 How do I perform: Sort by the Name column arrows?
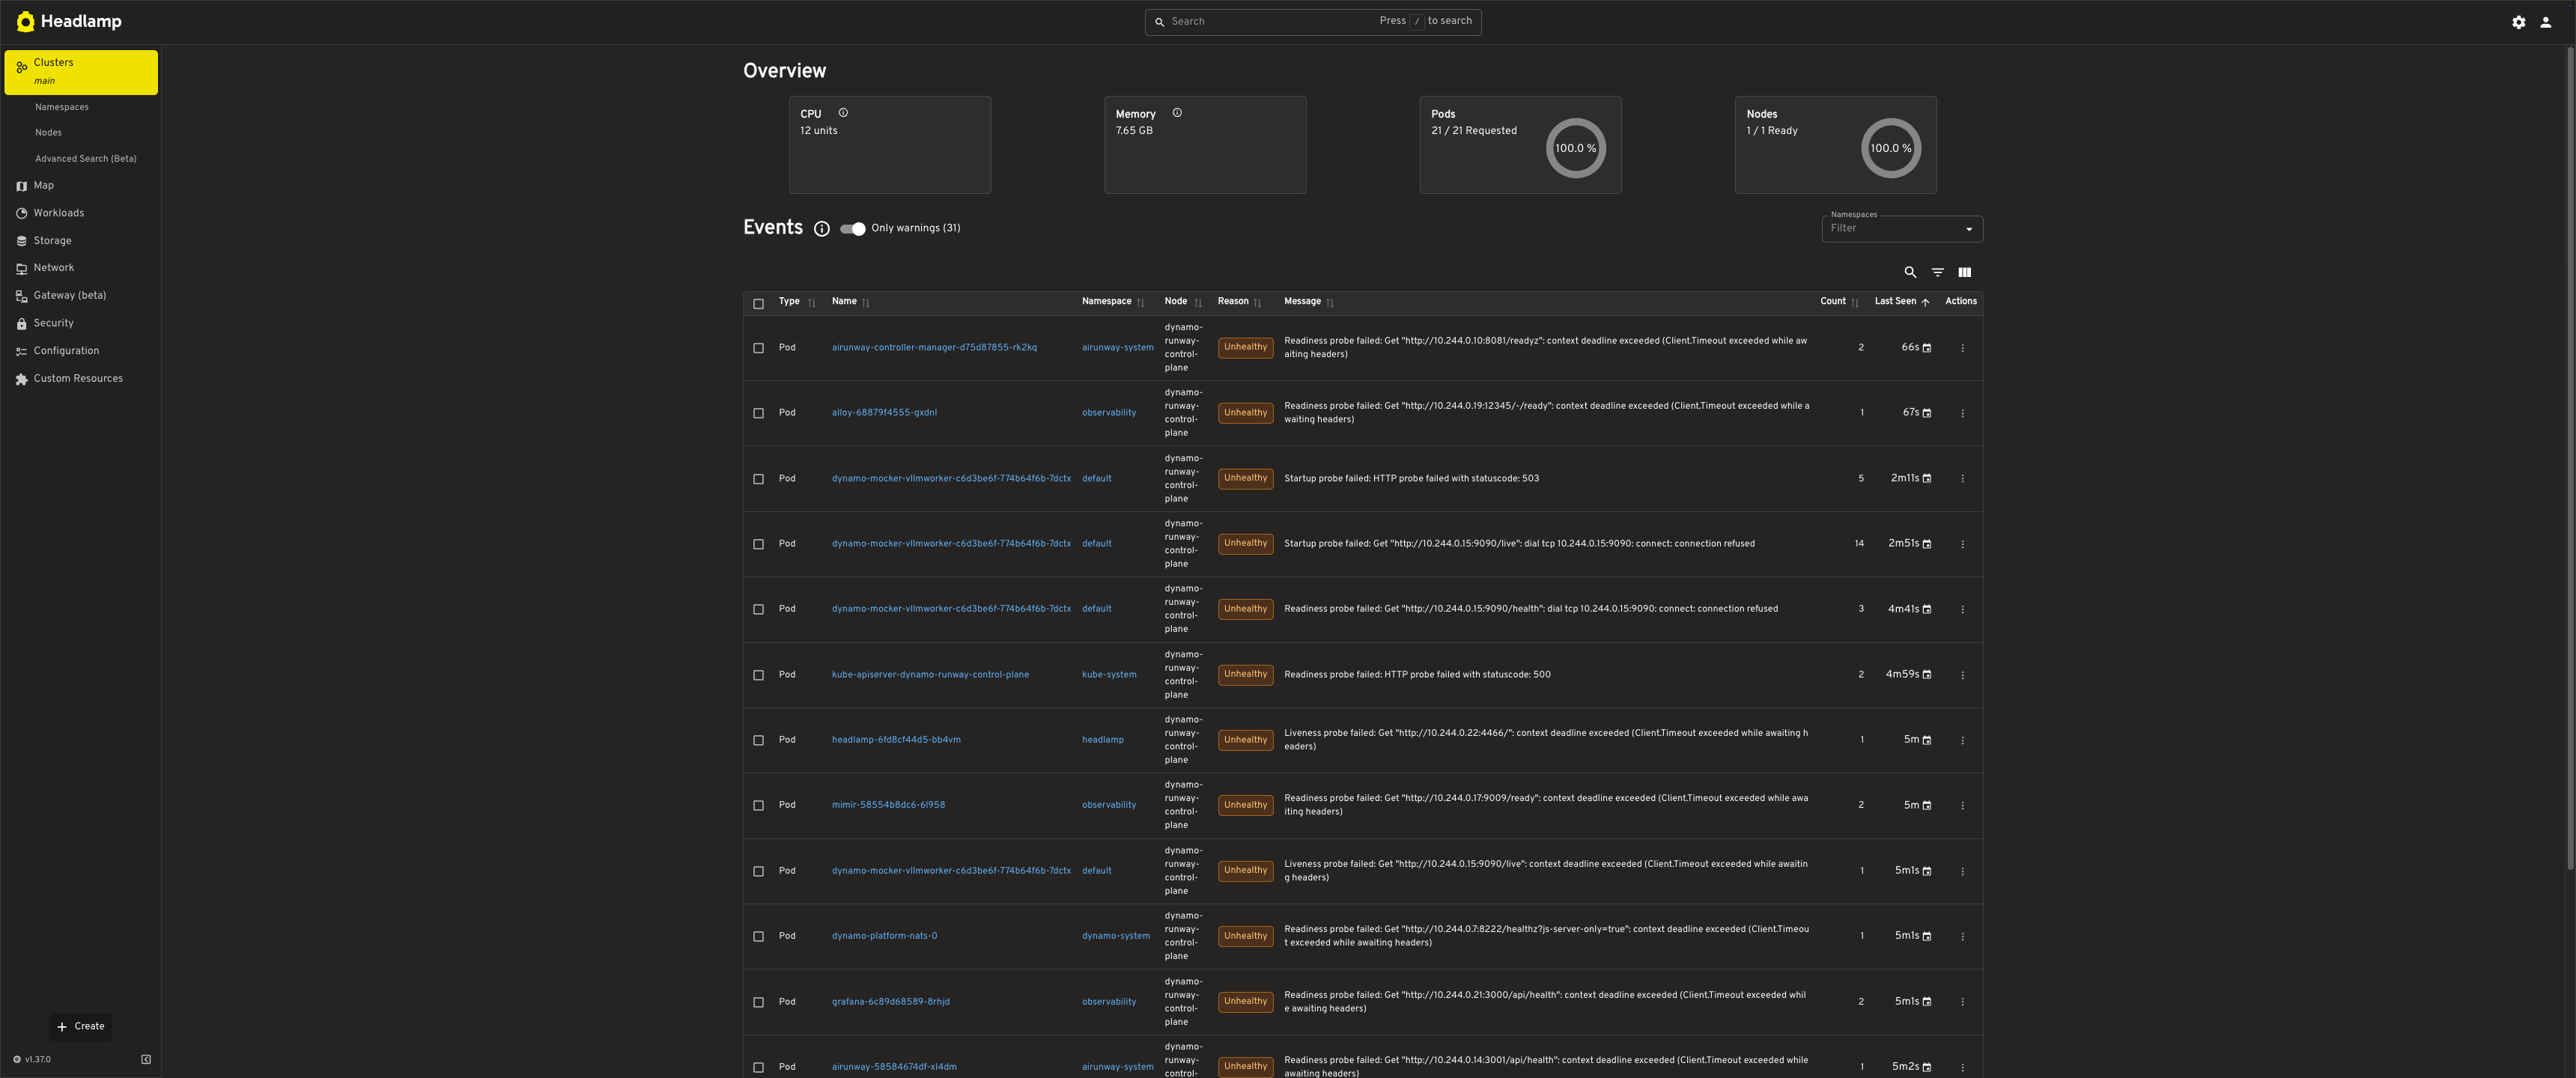(865, 303)
